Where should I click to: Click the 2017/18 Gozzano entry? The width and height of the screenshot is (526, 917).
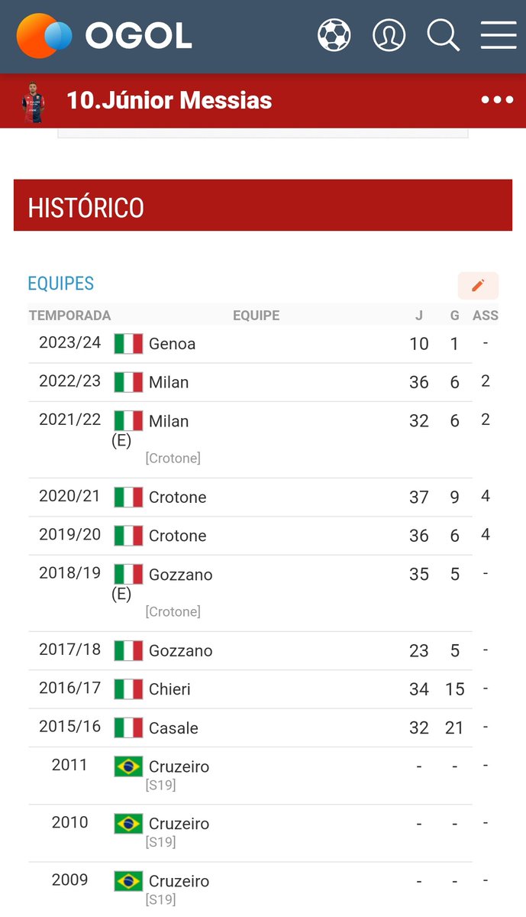[x=180, y=651]
